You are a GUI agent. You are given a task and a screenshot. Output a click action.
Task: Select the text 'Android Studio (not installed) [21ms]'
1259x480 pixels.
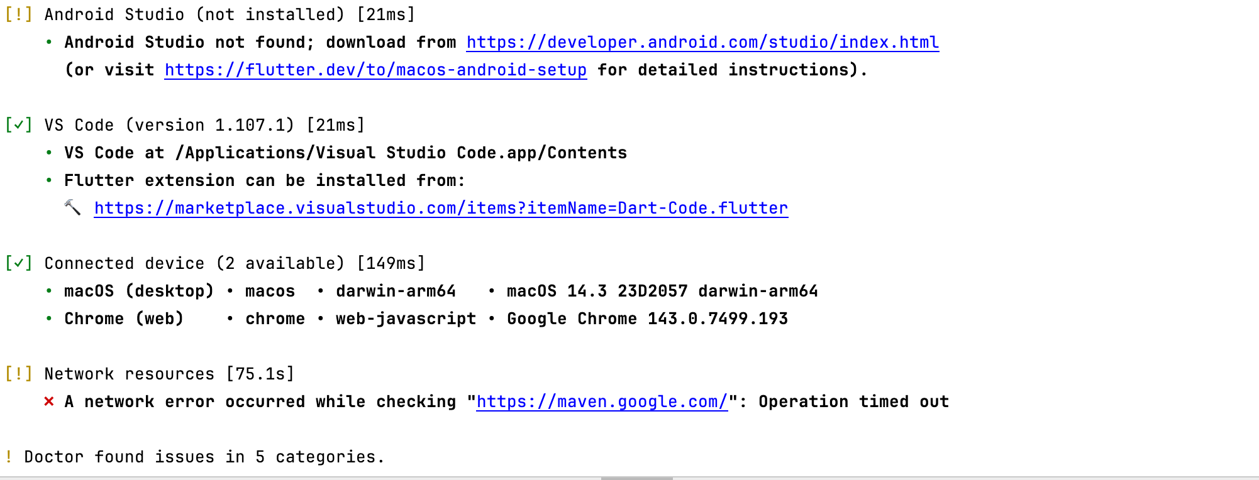(x=230, y=14)
